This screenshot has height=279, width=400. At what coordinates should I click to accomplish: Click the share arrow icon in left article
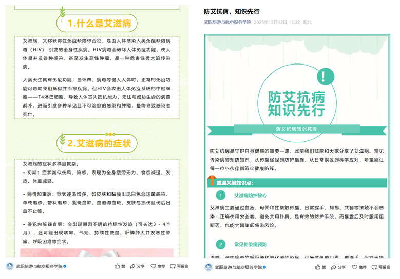point(133,266)
